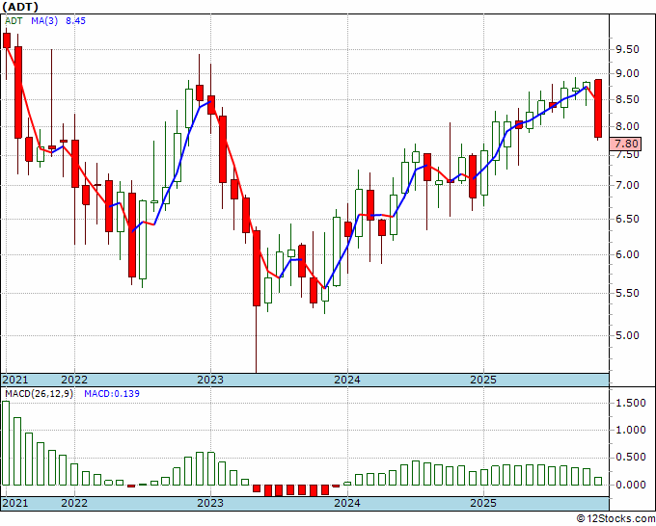This screenshot has width=656, height=526.
Task: Click 2025 on the MACD panel timeline
Action: [x=483, y=503]
